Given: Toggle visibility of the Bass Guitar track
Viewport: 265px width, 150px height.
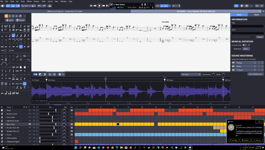Looking at the screenshot, I should 30,124.
